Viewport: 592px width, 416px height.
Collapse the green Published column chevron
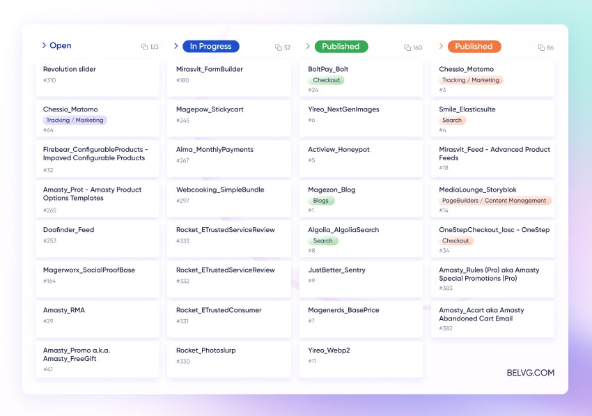(308, 46)
